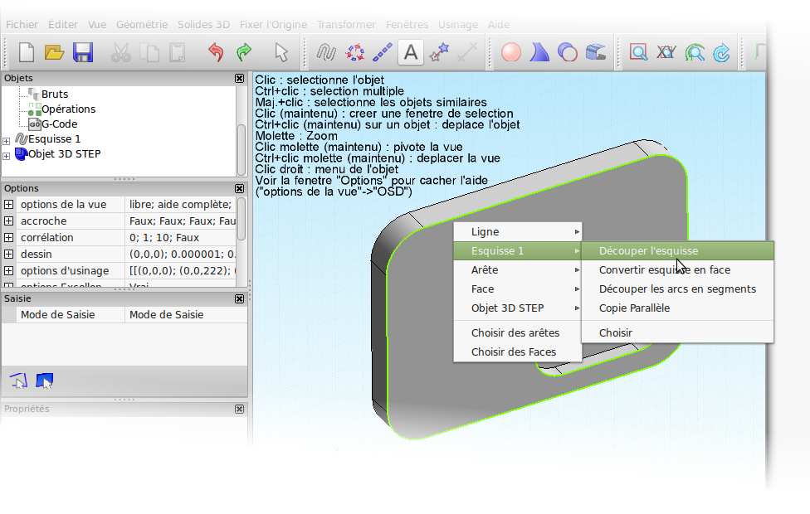The height and width of the screenshot is (514, 810).
Task: Select 'Convertir esquisse en face' entry
Action: [x=664, y=270]
